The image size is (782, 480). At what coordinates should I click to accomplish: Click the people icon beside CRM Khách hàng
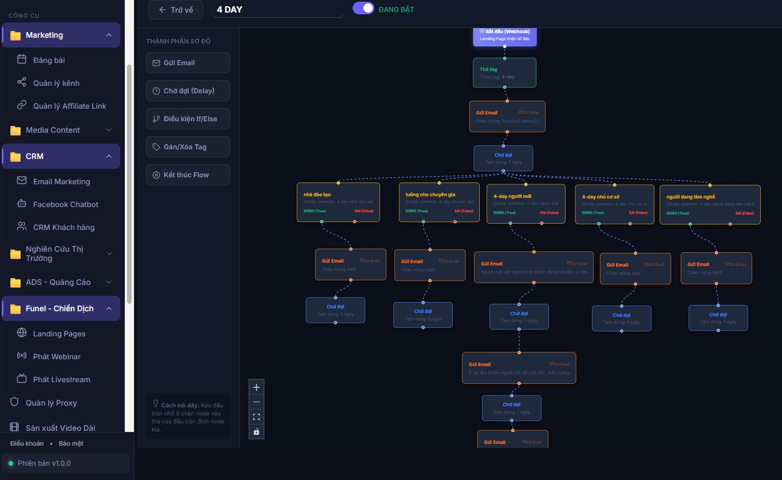tap(22, 227)
